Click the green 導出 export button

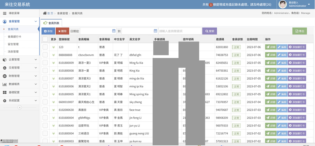coord(299,31)
